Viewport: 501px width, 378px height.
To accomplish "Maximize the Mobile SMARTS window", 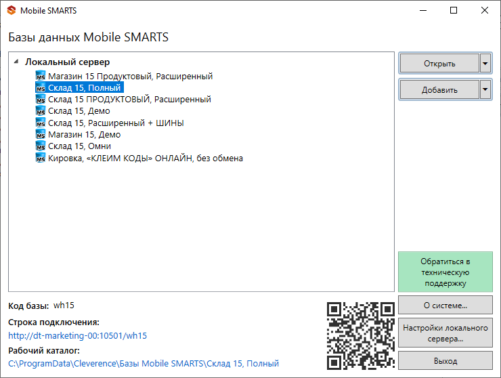I will [454, 11].
